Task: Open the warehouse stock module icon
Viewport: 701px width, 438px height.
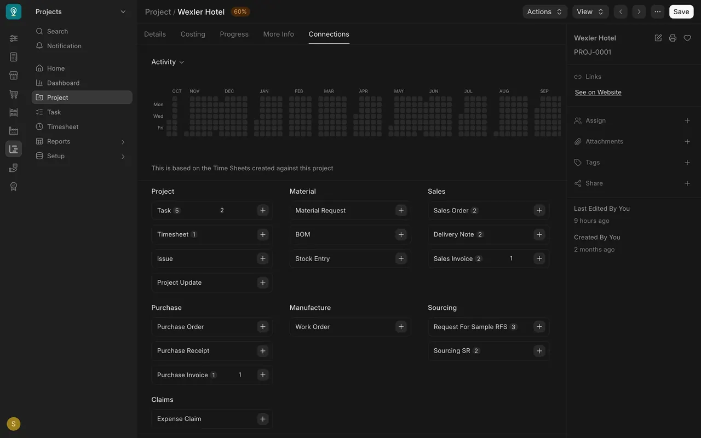Action: point(14,112)
